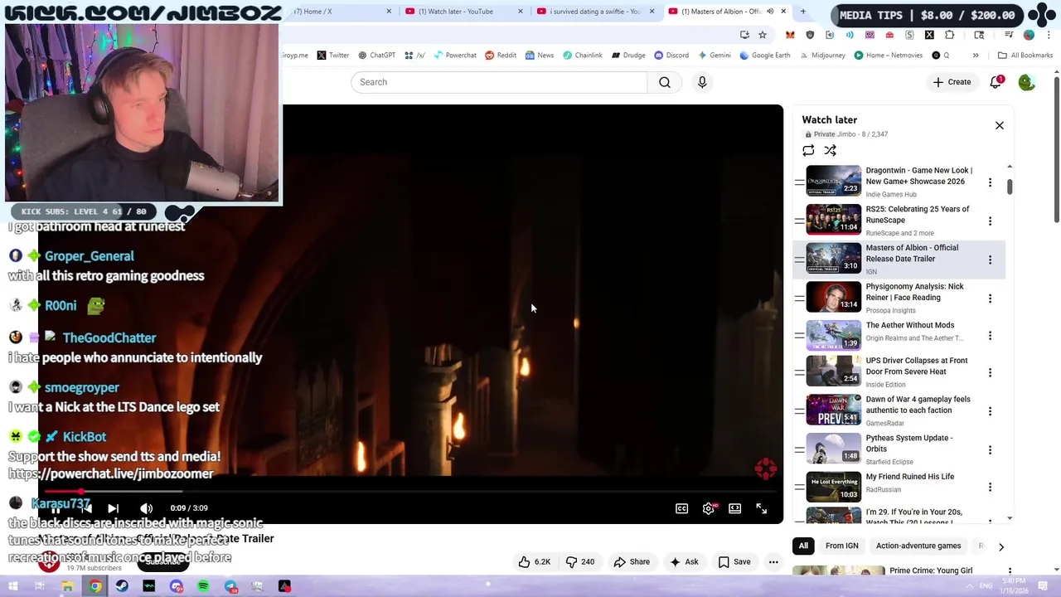Open the Chrome extensions puzzle icon
1061x597 pixels.
pos(949,35)
